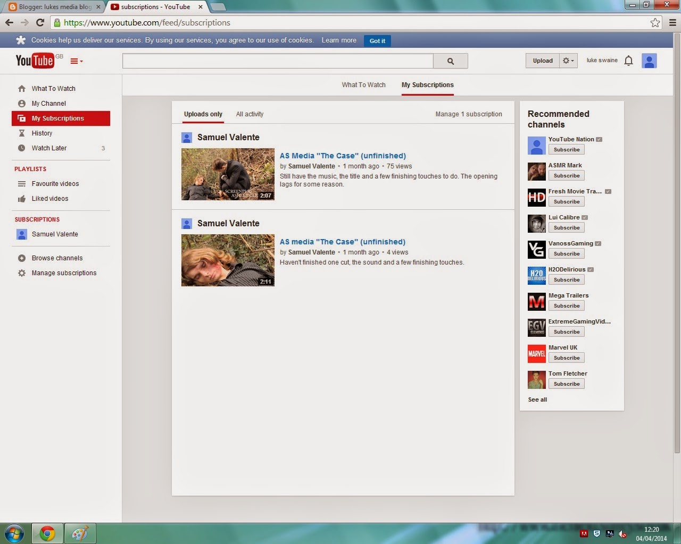Image resolution: width=681 pixels, height=544 pixels.
Task: Open the Liked videos playlist
Action: tap(49, 199)
